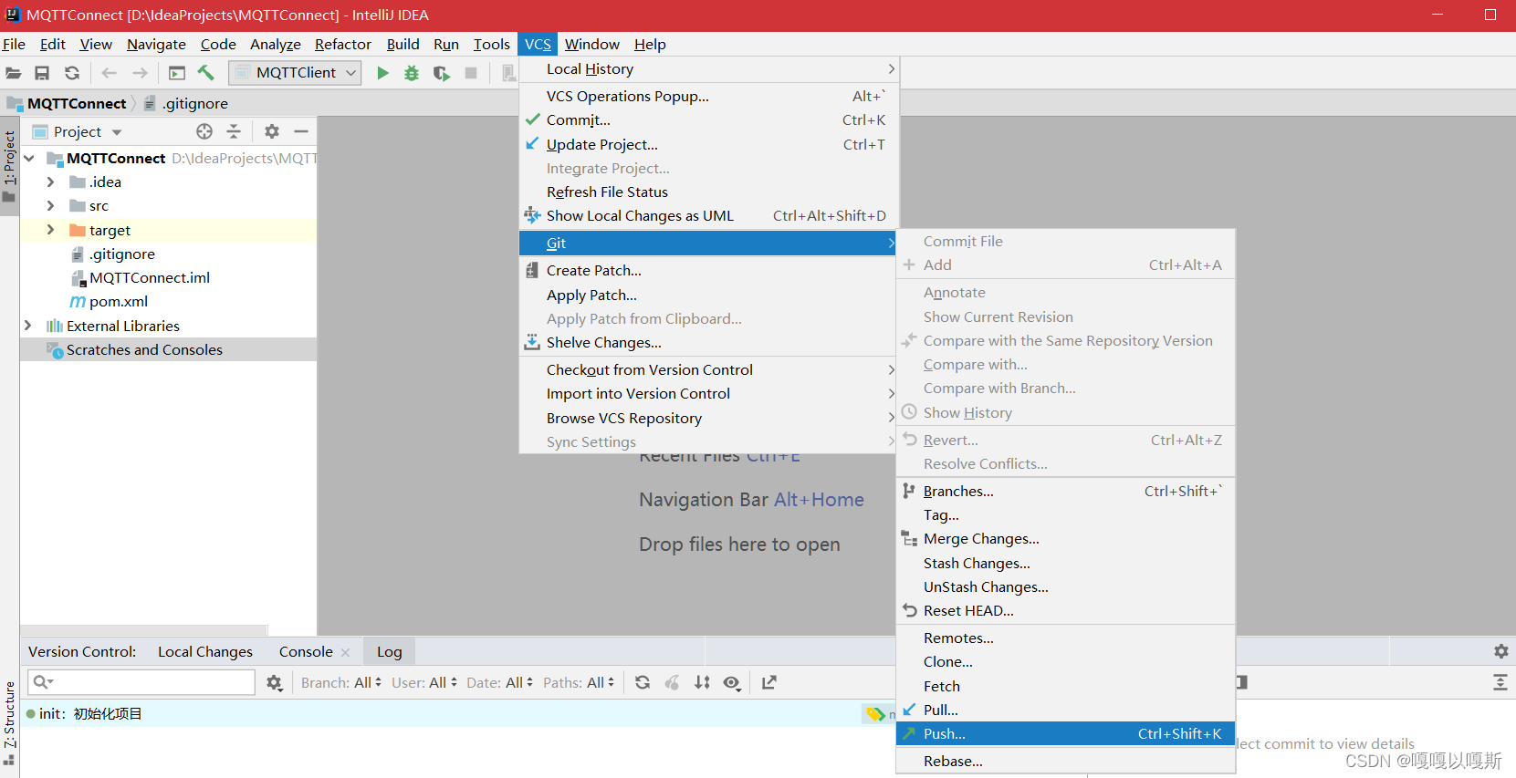1516x778 pixels.
Task: Click the Open folder toolbar icon
Action: (x=14, y=73)
